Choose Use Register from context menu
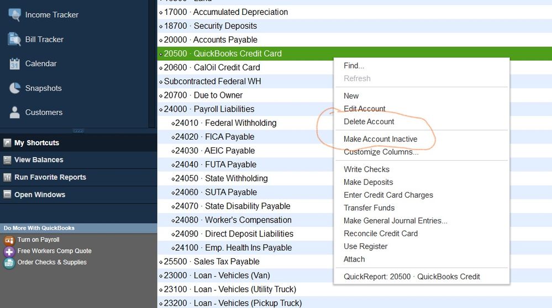 pyautogui.click(x=365, y=247)
